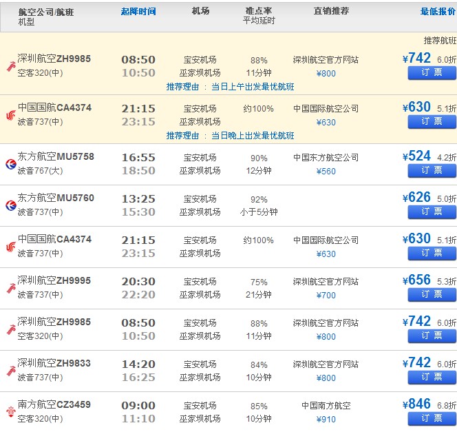Click the ¥656 lowest price
This screenshot has height=432, width=457.
(x=416, y=280)
